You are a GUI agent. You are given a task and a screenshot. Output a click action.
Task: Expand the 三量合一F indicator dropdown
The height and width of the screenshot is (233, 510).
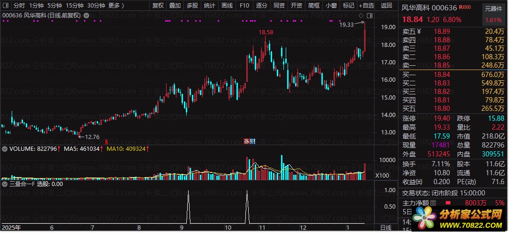[x=5, y=184]
